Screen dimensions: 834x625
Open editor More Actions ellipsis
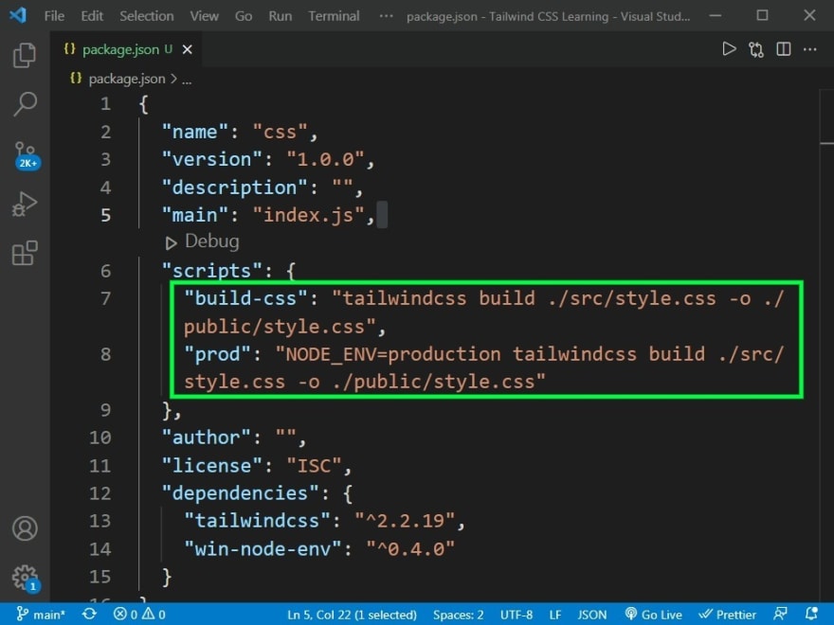(x=809, y=49)
